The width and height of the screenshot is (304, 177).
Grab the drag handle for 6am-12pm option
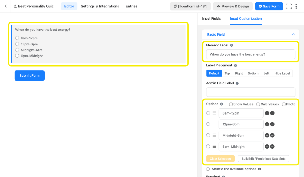click(x=214, y=113)
